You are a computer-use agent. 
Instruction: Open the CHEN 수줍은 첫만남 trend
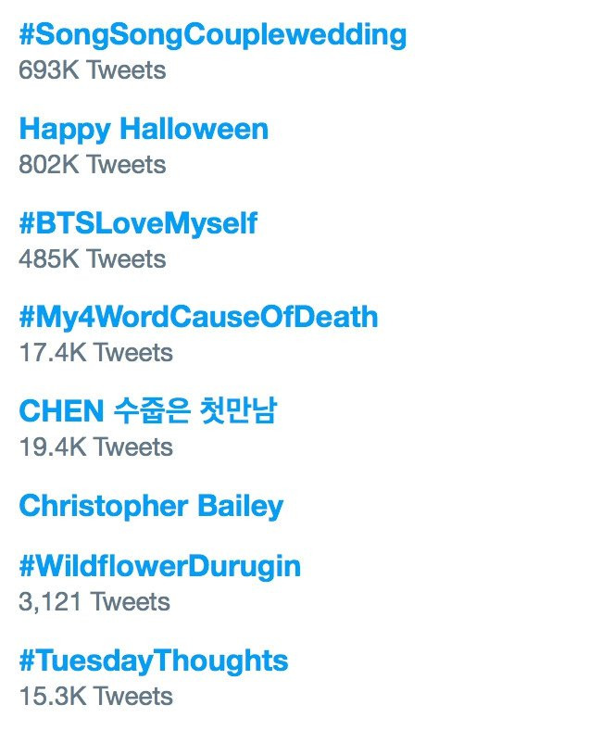tap(148, 410)
